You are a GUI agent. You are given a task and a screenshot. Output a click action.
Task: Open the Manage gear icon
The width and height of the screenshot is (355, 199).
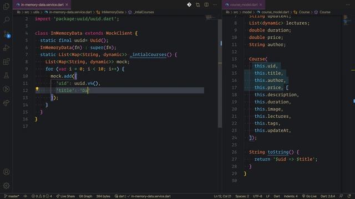pyautogui.click(x=6, y=186)
